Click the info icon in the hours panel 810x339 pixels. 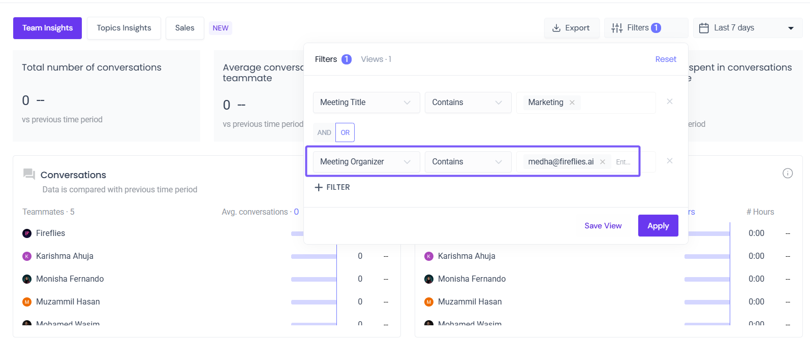tap(788, 174)
